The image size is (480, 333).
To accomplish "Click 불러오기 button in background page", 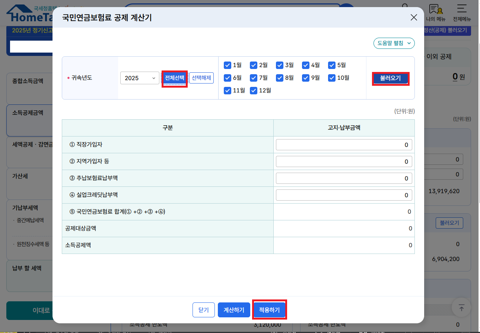I will [x=449, y=223].
